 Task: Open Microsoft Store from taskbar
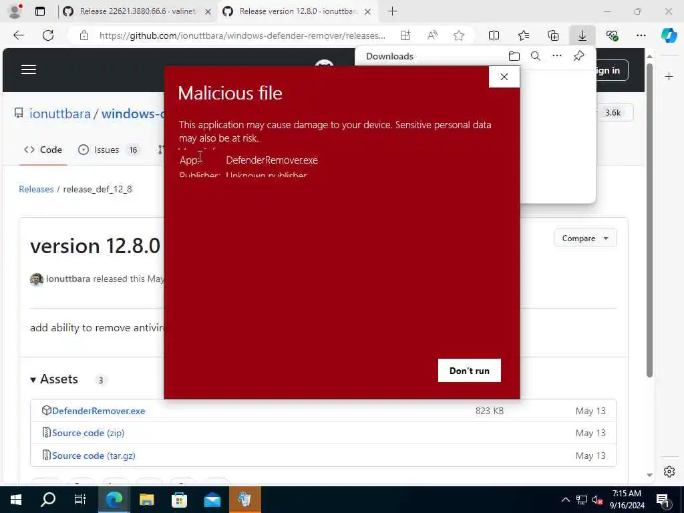tap(179, 500)
